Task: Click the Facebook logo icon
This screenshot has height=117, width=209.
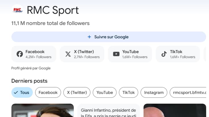Action: [20, 54]
